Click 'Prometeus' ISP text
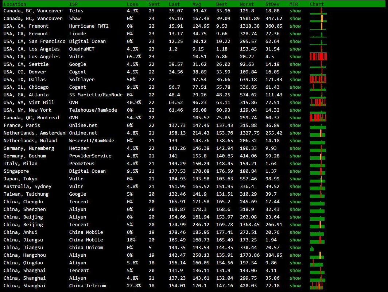 point(82,164)
